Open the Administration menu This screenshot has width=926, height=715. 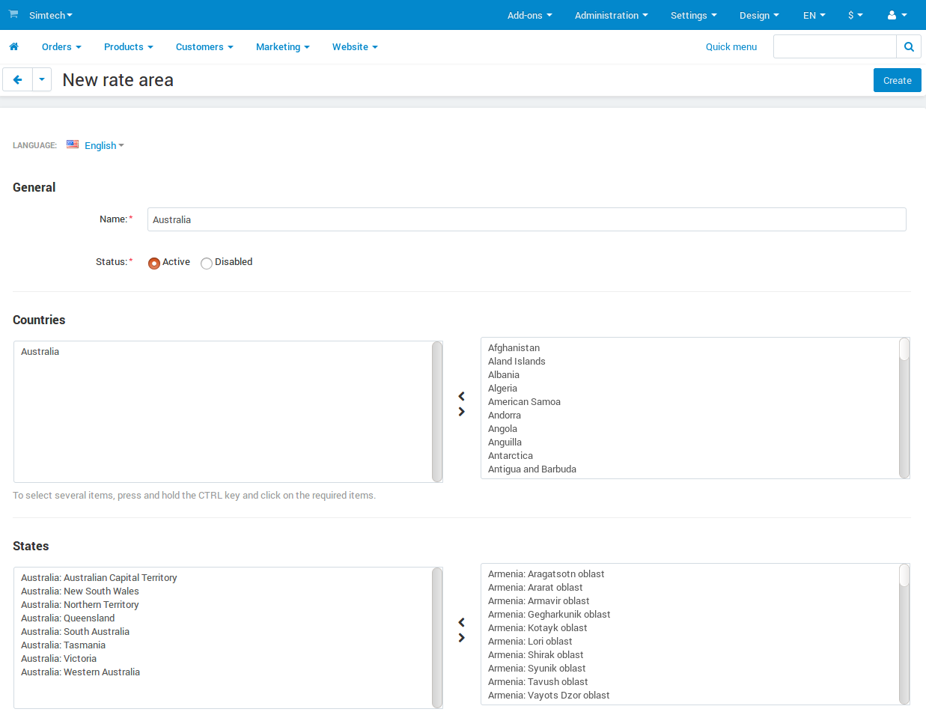click(612, 15)
